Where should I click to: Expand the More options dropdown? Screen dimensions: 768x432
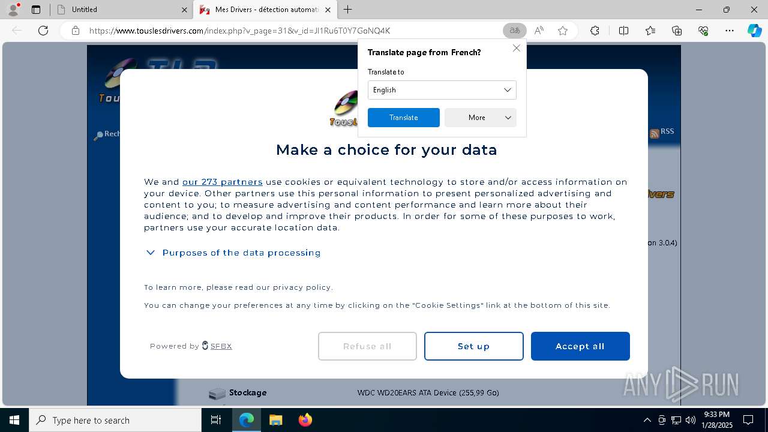480,118
